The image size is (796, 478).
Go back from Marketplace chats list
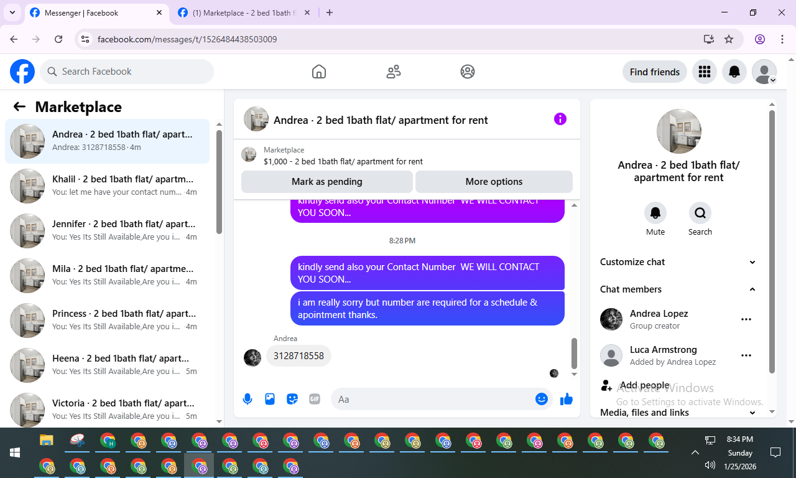click(19, 106)
